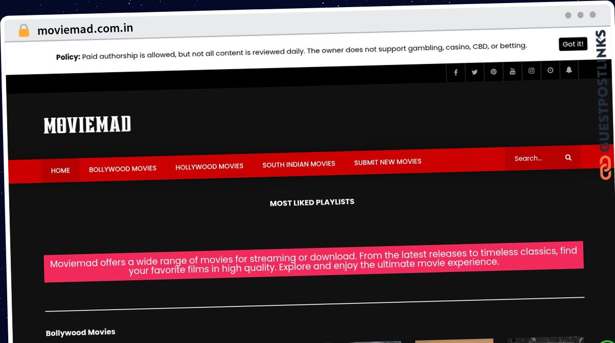Click the Bollywood Movies section heading
The height and width of the screenshot is (343, 615).
80,332
